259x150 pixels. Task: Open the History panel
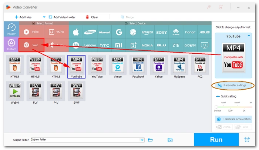click(11, 29)
